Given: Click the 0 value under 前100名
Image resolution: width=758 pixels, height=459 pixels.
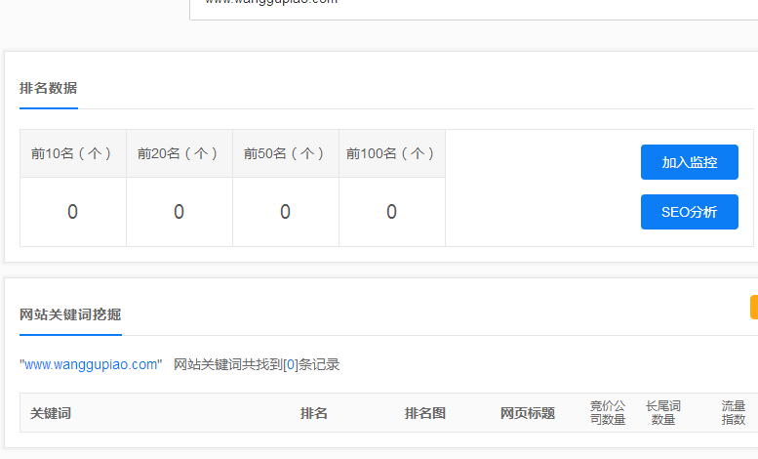Looking at the screenshot, I should coord(391,212).
